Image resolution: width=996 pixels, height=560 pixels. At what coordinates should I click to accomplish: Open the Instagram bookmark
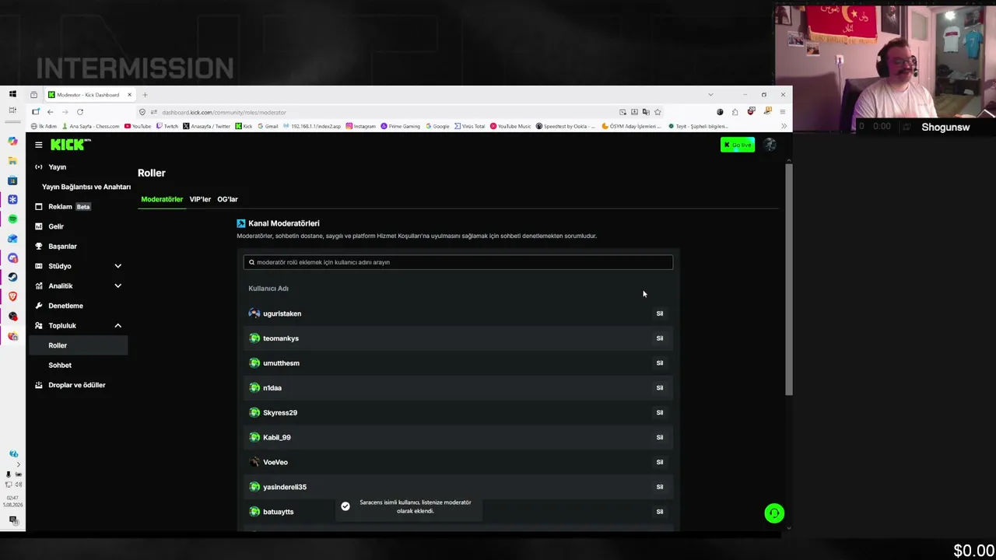[361, 126]
